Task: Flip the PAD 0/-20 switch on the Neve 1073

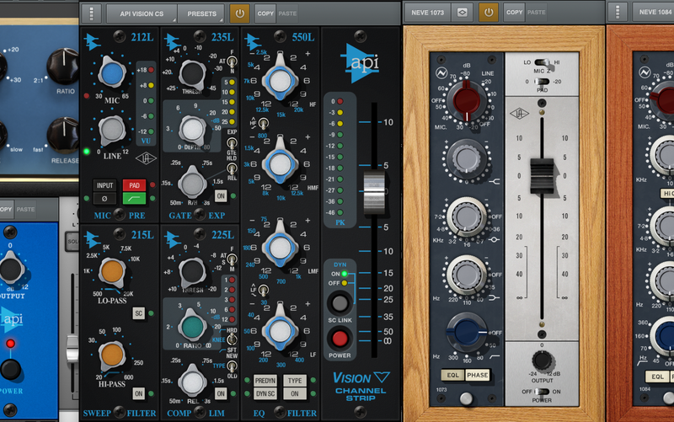Action: (542, 82)
